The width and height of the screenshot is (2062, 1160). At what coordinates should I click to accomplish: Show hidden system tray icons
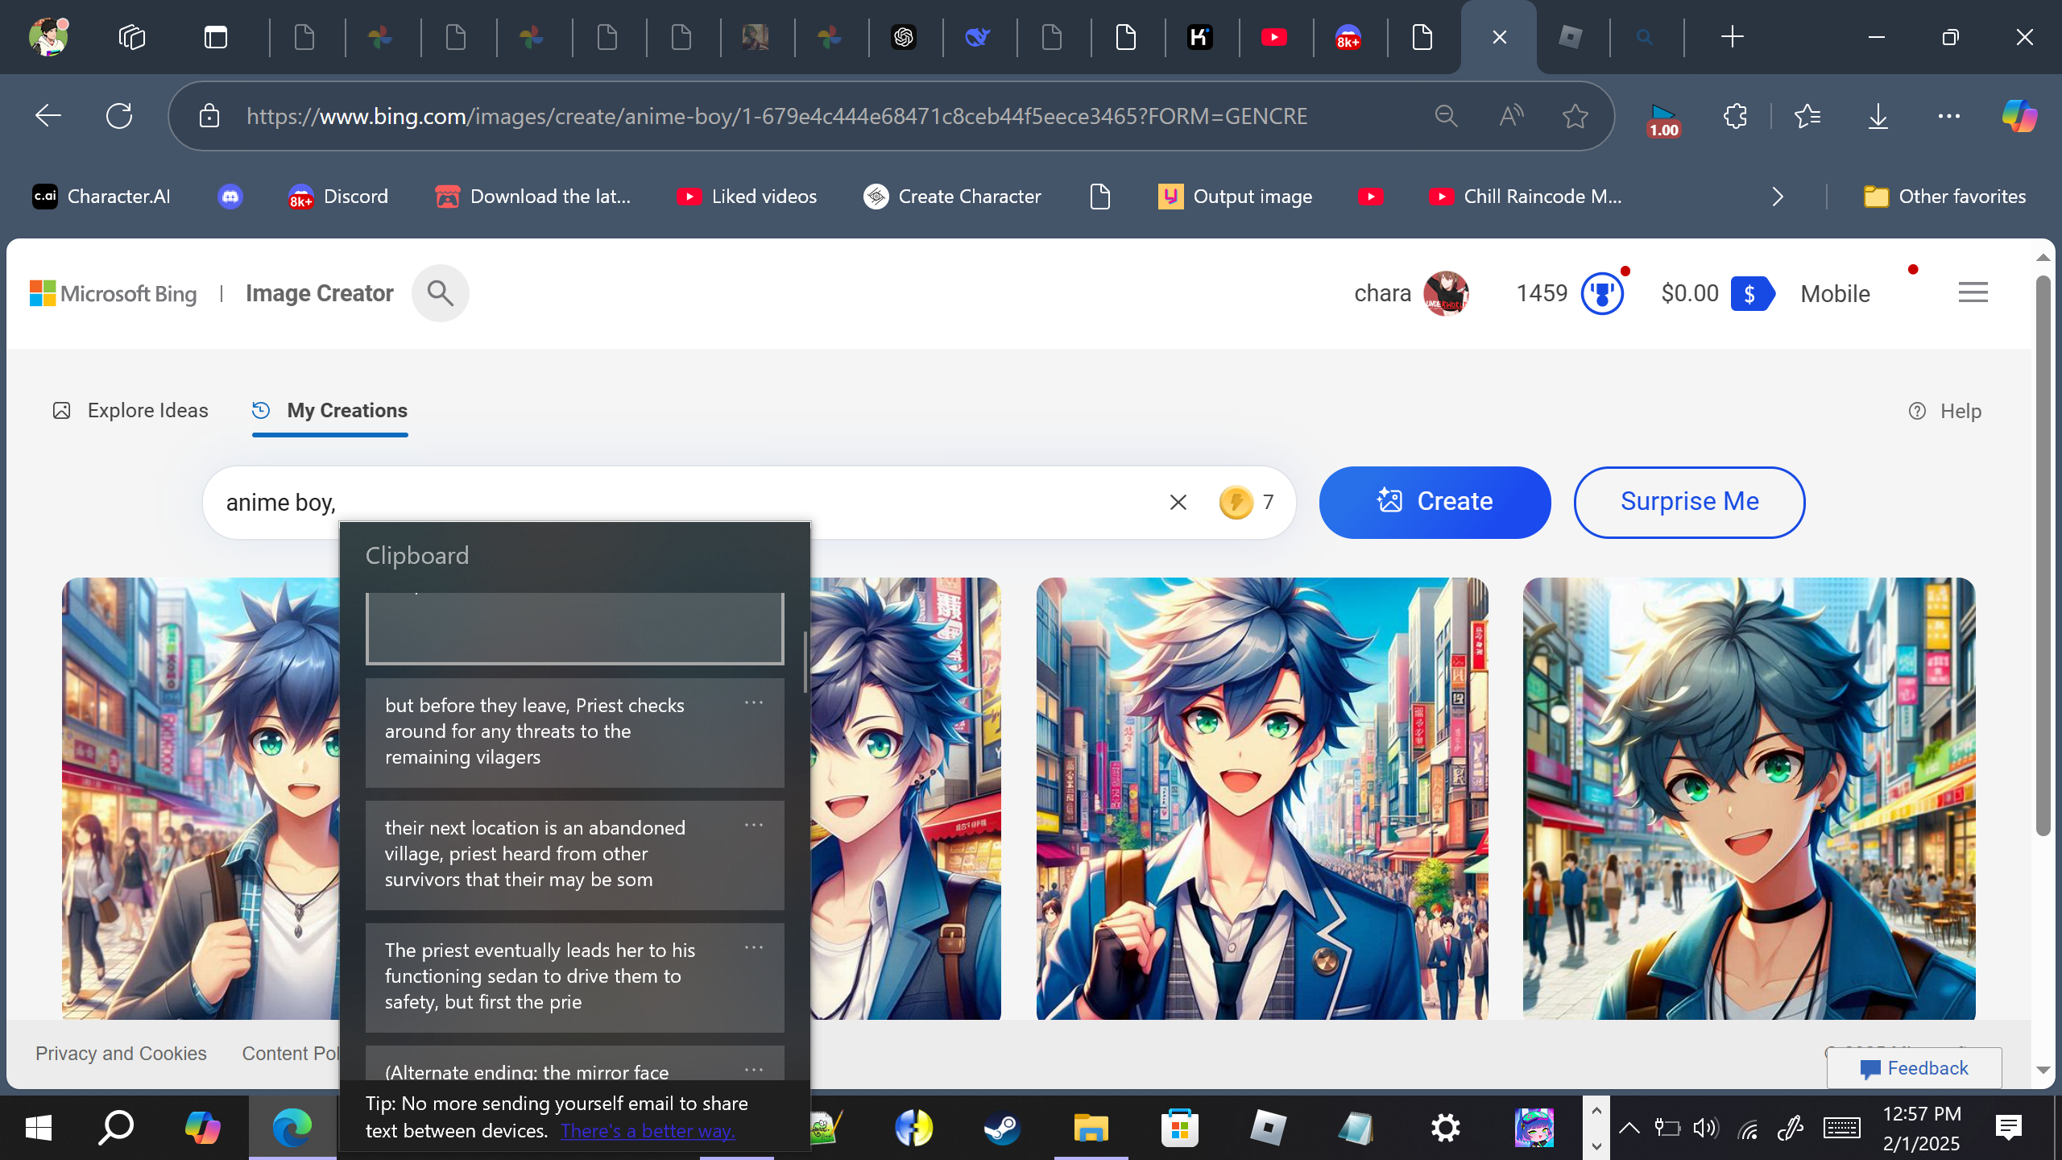coord(1629,1128)
